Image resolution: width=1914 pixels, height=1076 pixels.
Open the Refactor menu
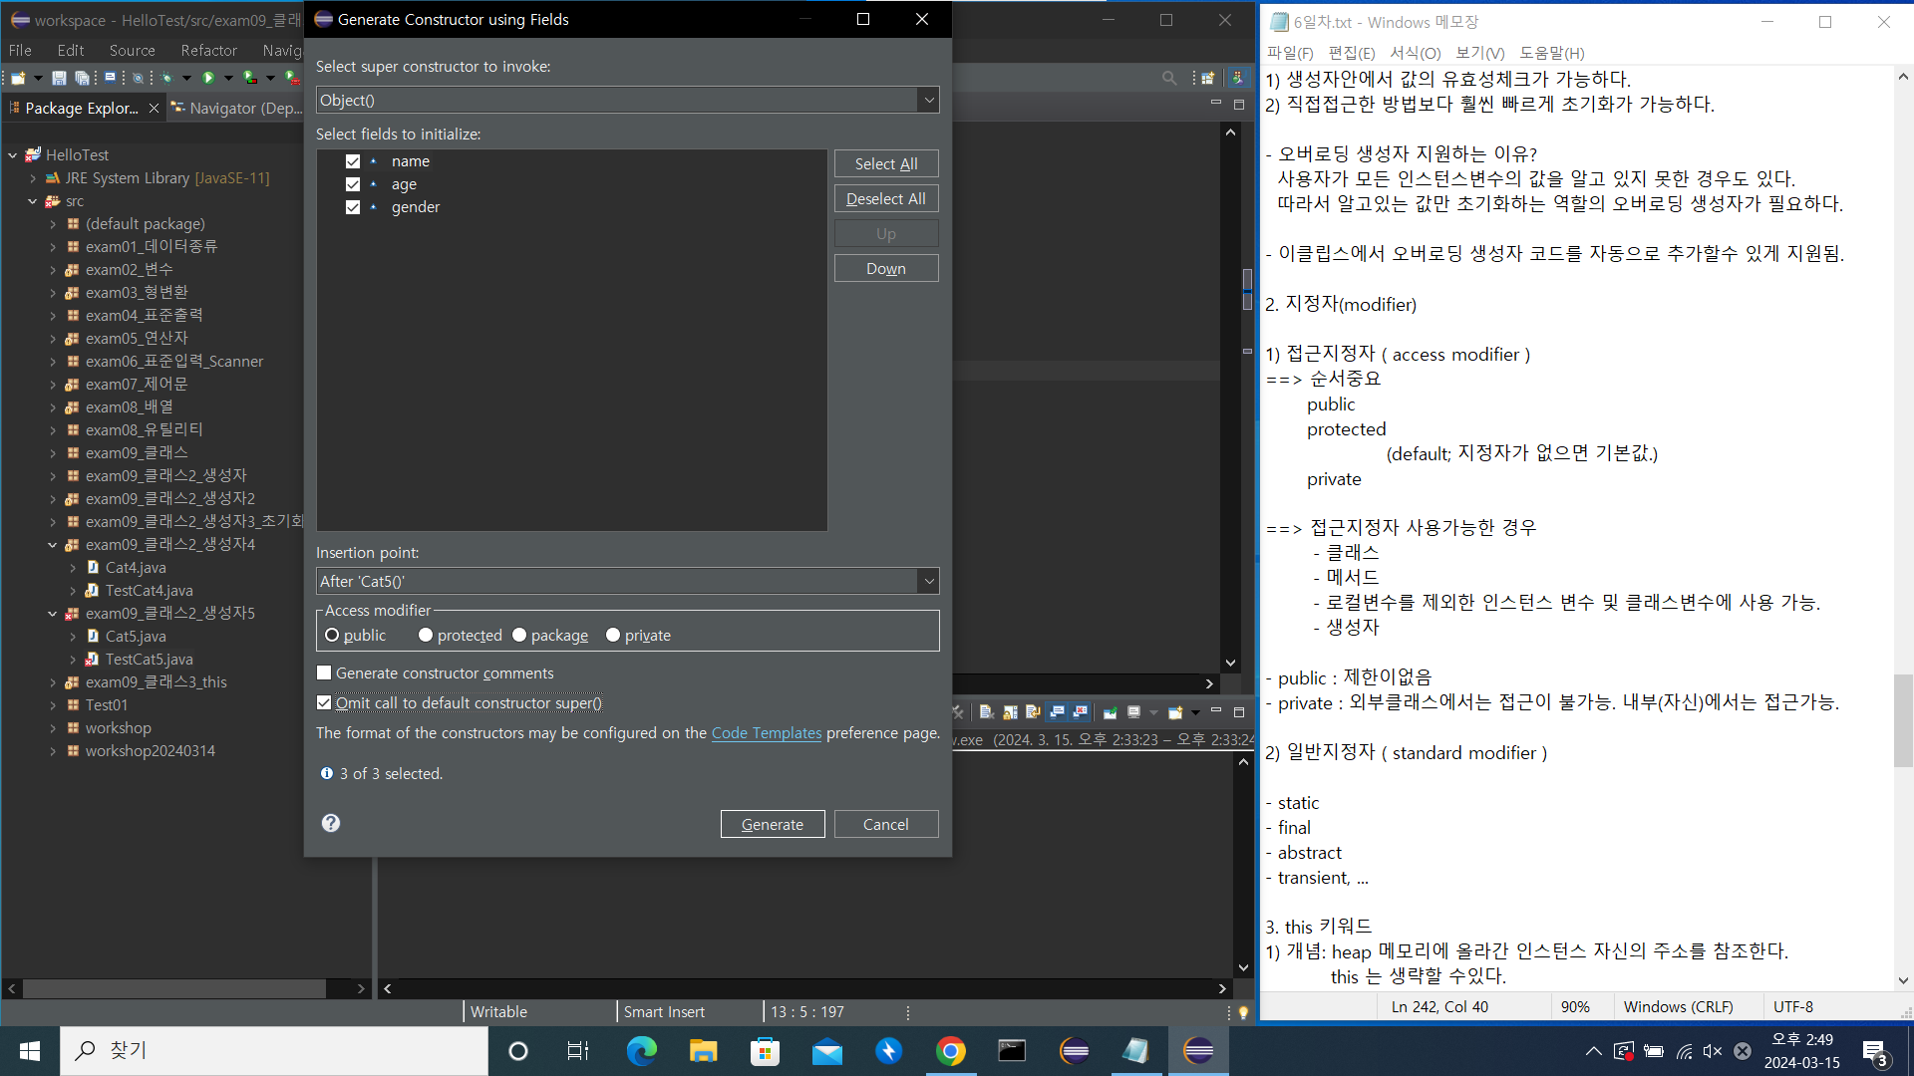[208, 50]
